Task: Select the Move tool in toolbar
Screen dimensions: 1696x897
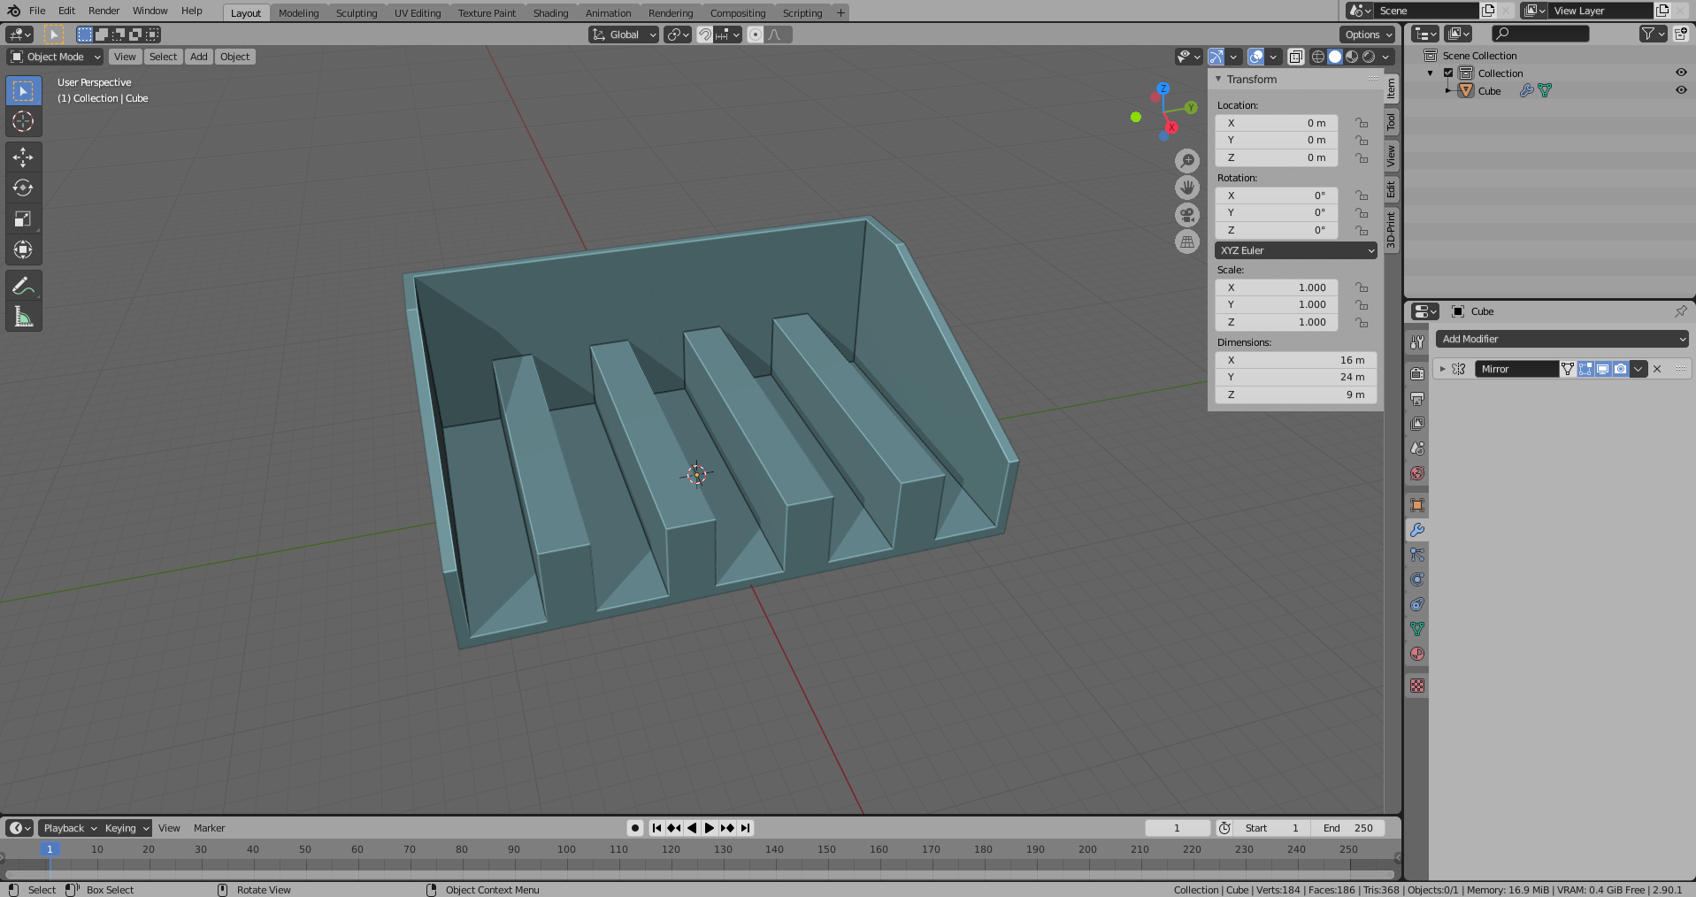Action: click(x=23, y=157)
